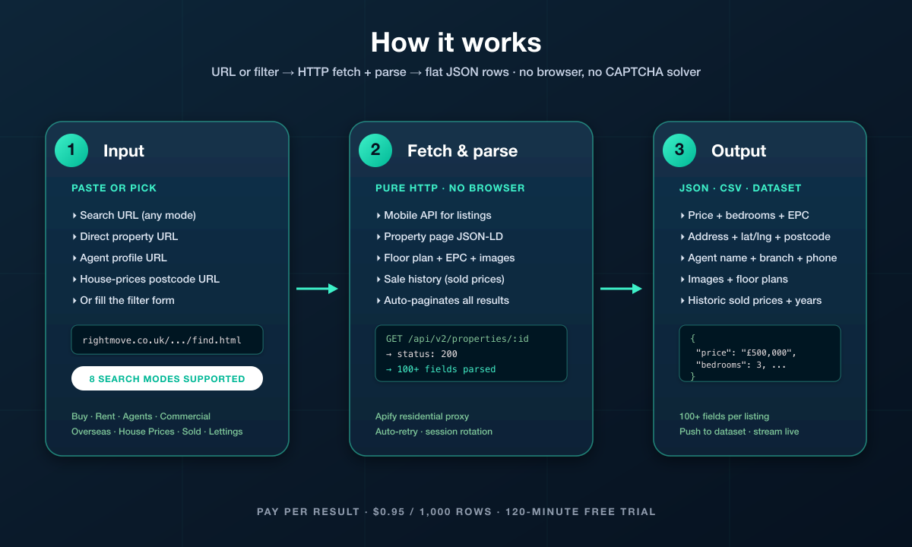Select the status: 200 code line

click(422, 354)
